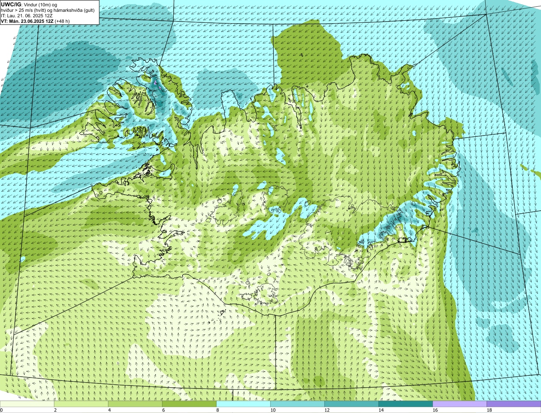This screenshot has height=413, width=541.
Task: Click the light green 2–4 legend swatch
Action: pos(81,404)
